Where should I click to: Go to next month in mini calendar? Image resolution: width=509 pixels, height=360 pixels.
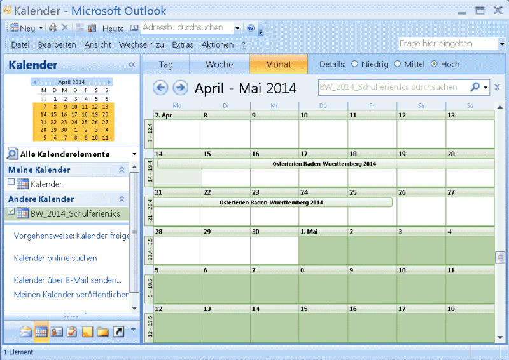pos(109,82)
